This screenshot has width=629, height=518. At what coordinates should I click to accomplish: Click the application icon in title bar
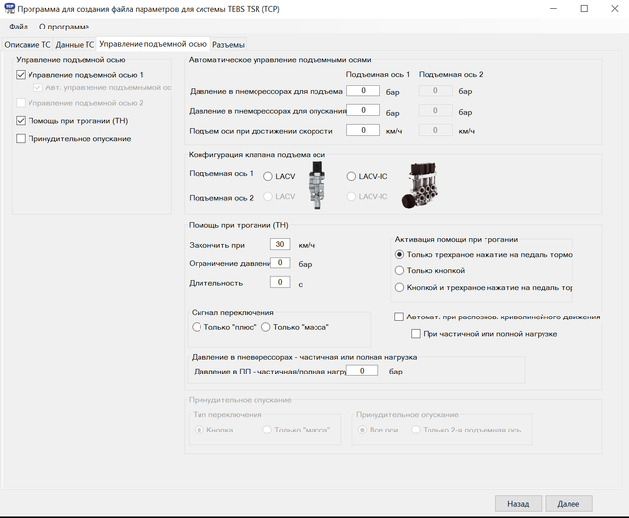(9, 8)
